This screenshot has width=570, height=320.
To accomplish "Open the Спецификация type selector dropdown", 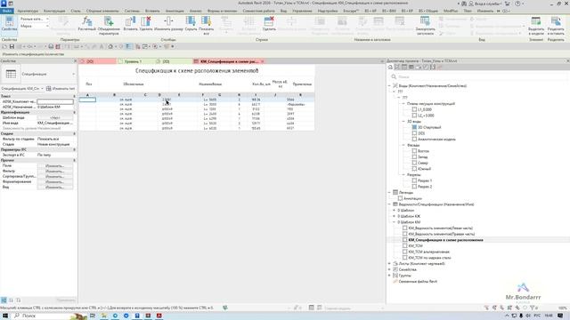I will pyautogui.click(x=73, y=74).
